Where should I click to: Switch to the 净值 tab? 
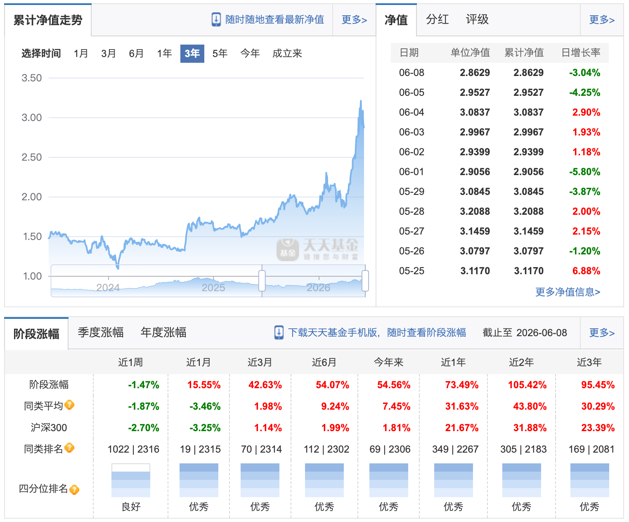click(396, 20)
